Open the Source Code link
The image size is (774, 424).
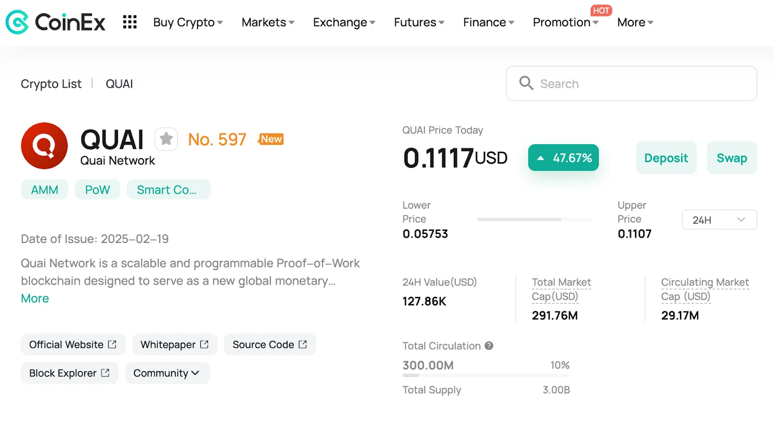(270, 345)
